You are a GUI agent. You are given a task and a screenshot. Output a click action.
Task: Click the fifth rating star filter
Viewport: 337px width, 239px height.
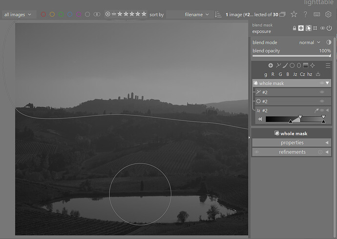tap(144, 14)
